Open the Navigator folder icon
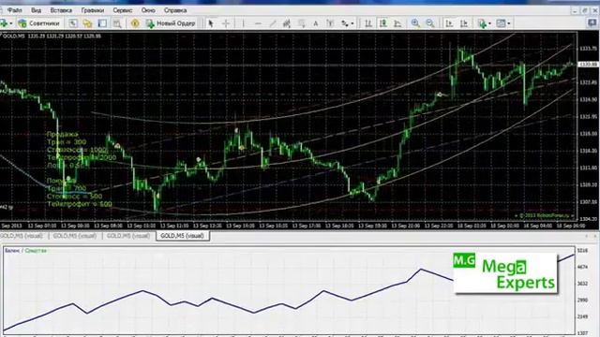 click(87, 23)
